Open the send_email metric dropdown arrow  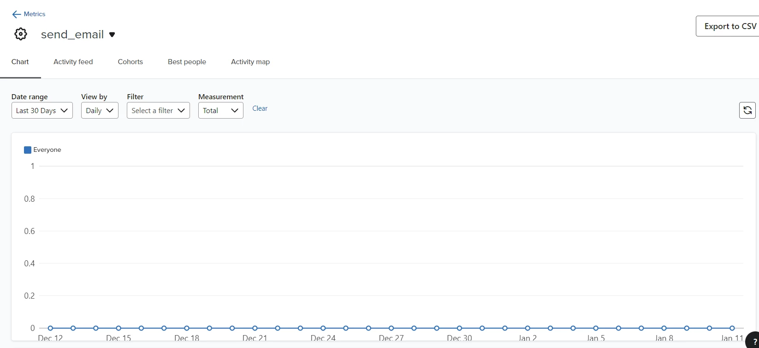[x=112, y=35]
